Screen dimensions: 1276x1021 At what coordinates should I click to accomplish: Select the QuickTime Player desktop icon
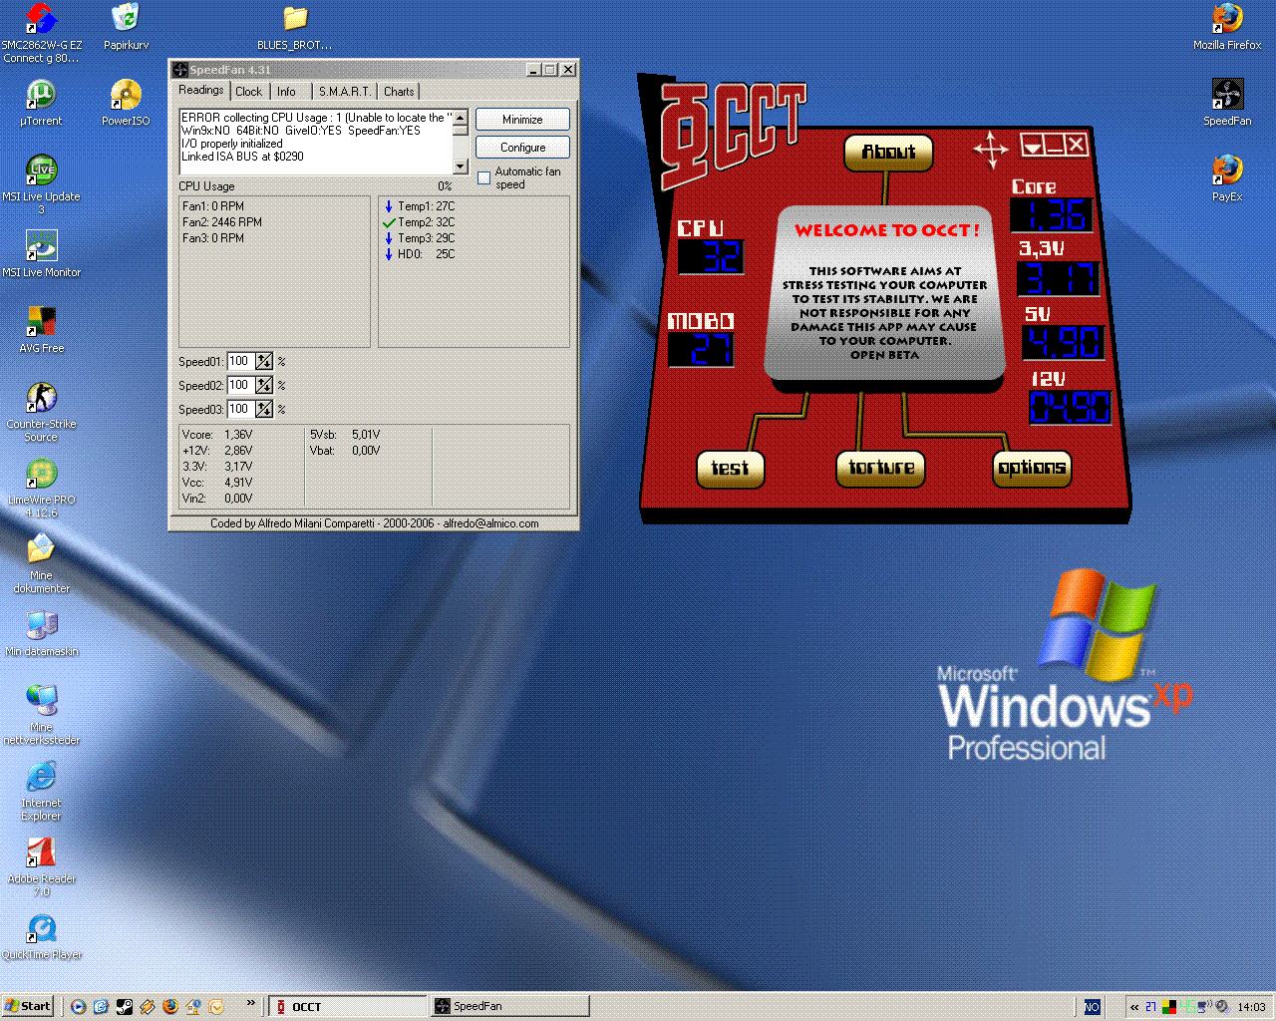41,936
